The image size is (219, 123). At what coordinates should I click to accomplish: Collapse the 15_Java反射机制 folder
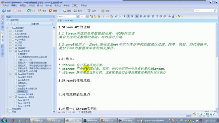(x=10, y=51)
